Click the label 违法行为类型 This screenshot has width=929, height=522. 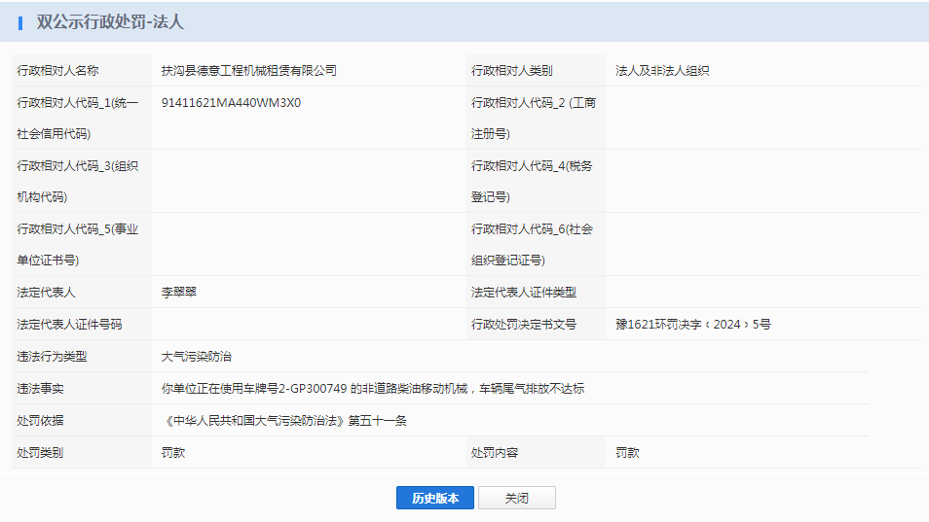coord(53,357)
